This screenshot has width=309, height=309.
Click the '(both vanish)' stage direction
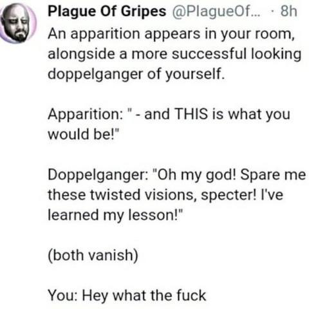93,256
